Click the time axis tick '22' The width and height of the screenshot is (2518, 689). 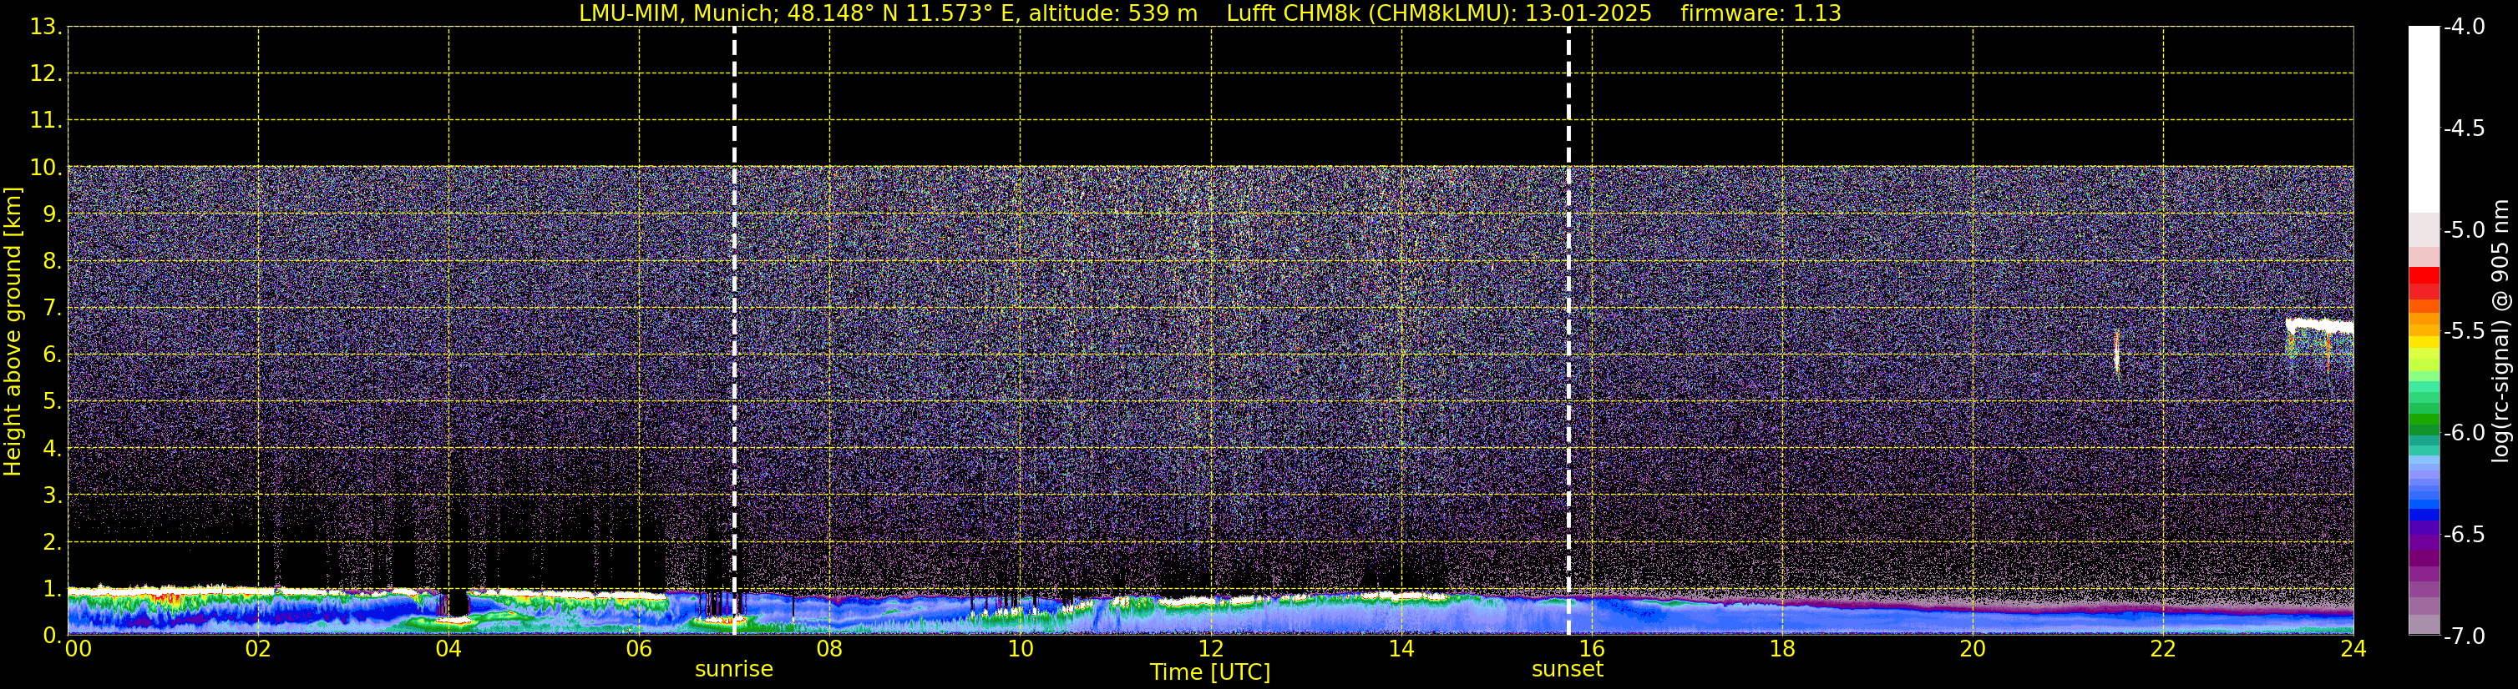point(2164,649)
